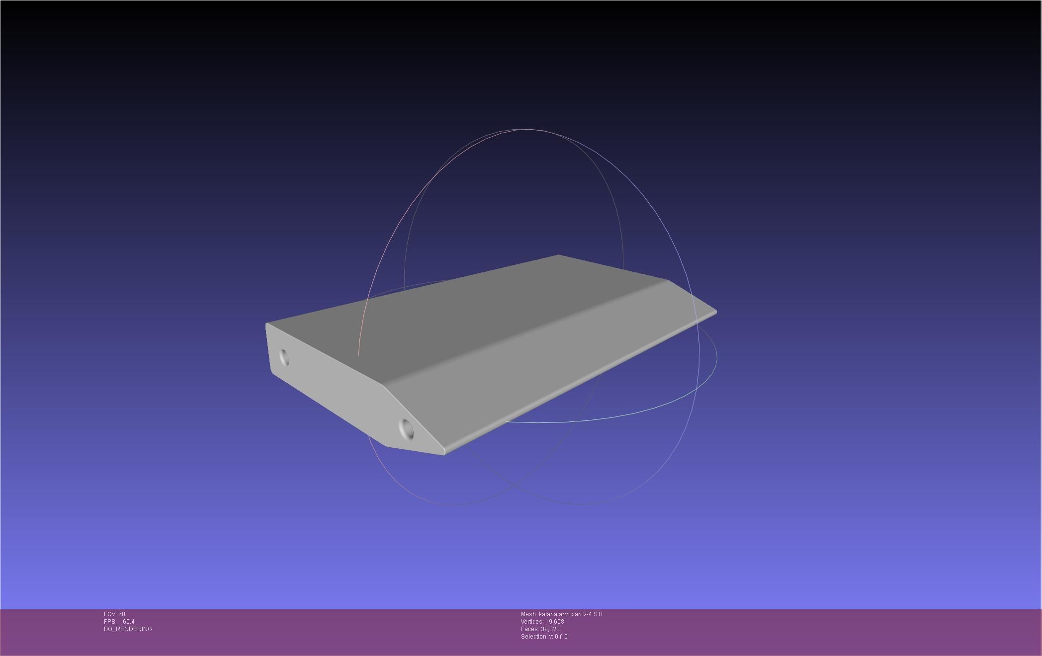The height and width of the screenshot is (656, 1042).
Task: Click the larger hole near the bottom corner
Action: pos(407,428)
